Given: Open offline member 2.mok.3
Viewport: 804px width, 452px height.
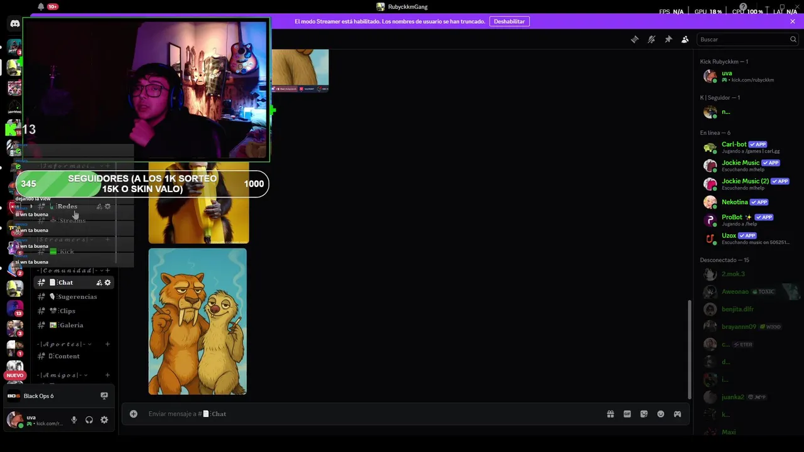Looking at the screenshot, I should click(747, 274).
